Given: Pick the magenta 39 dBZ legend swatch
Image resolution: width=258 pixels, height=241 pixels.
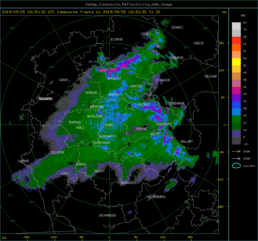Looking at the screenshot, I should (x=236, y=90).
